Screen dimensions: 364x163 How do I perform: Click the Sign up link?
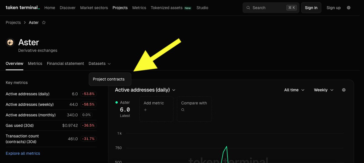point(334,8)
